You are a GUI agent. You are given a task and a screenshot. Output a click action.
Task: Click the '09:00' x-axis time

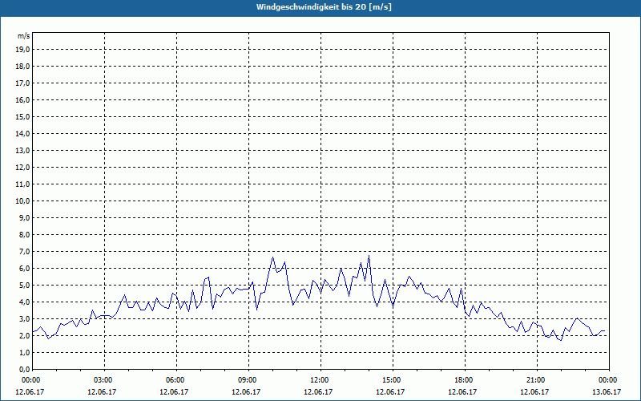tap(248, 380)
